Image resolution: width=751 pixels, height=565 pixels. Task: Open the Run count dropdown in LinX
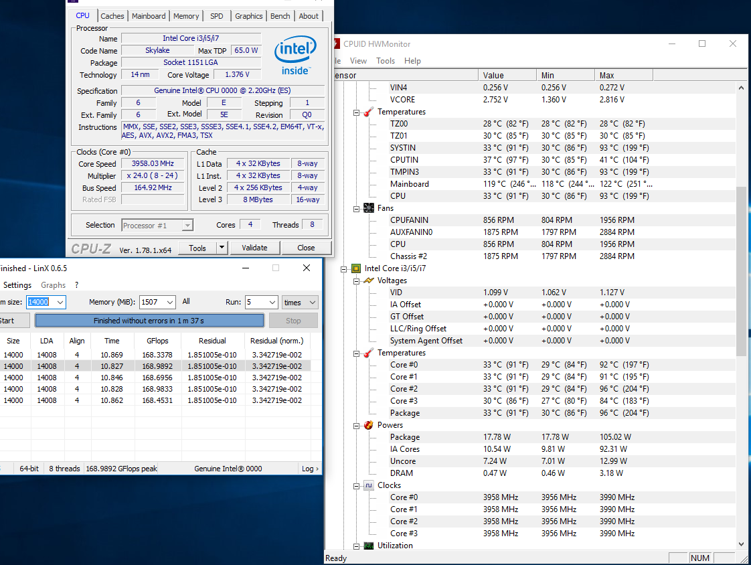272,302
